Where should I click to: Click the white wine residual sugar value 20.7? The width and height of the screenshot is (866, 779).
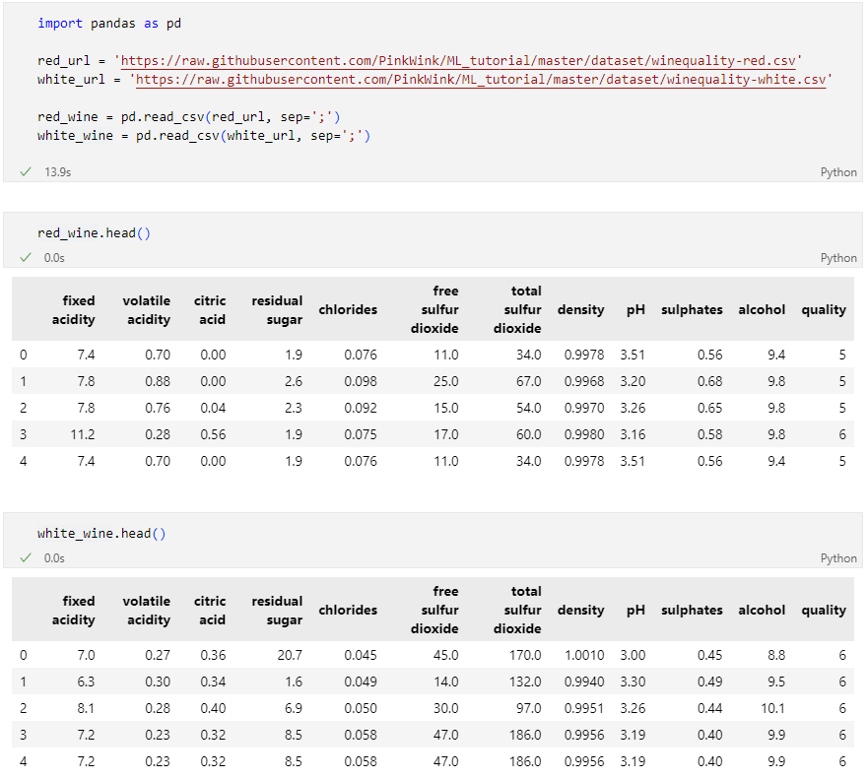(x=290, y=655)
